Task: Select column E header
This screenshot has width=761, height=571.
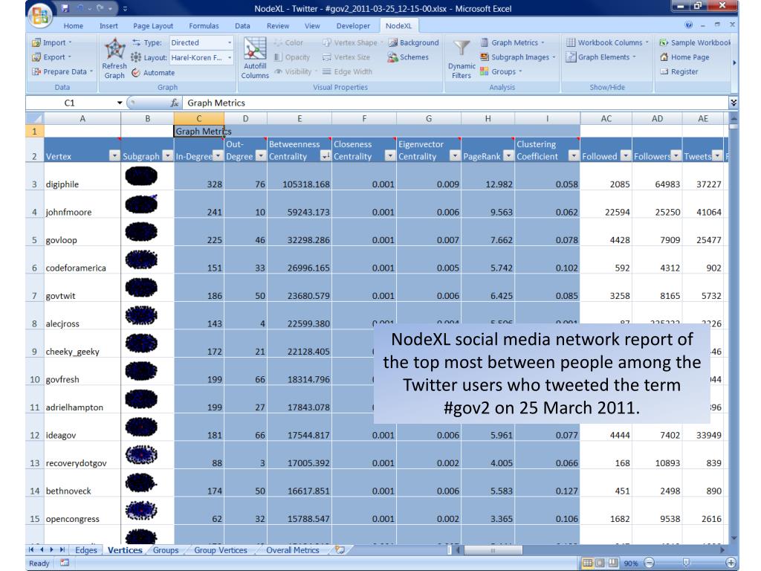Action: point(299,118)
